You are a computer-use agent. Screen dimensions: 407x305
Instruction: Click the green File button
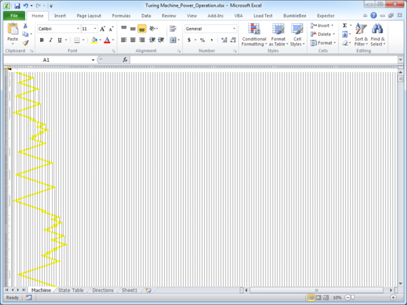[14, 15]
